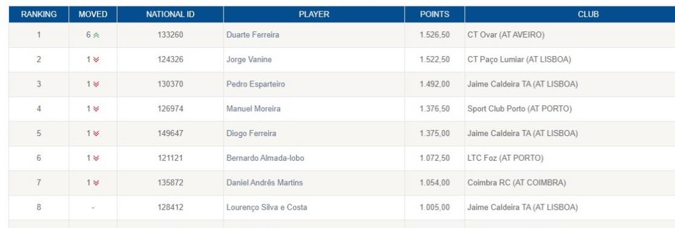Select player Lourenço Silva e Costa

[267, 207]
